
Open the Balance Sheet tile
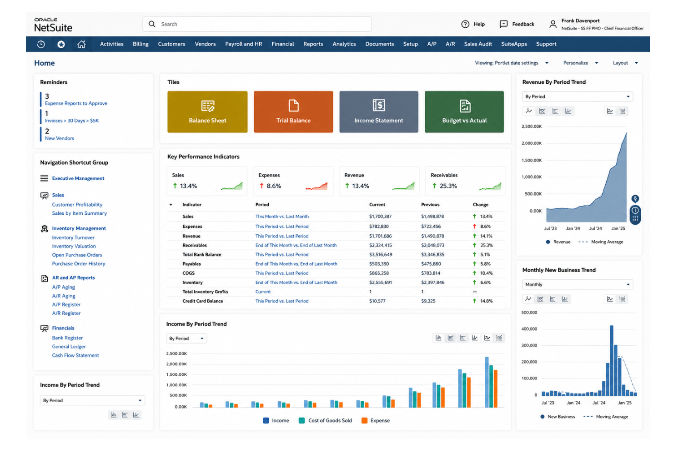tap(207, 112)
